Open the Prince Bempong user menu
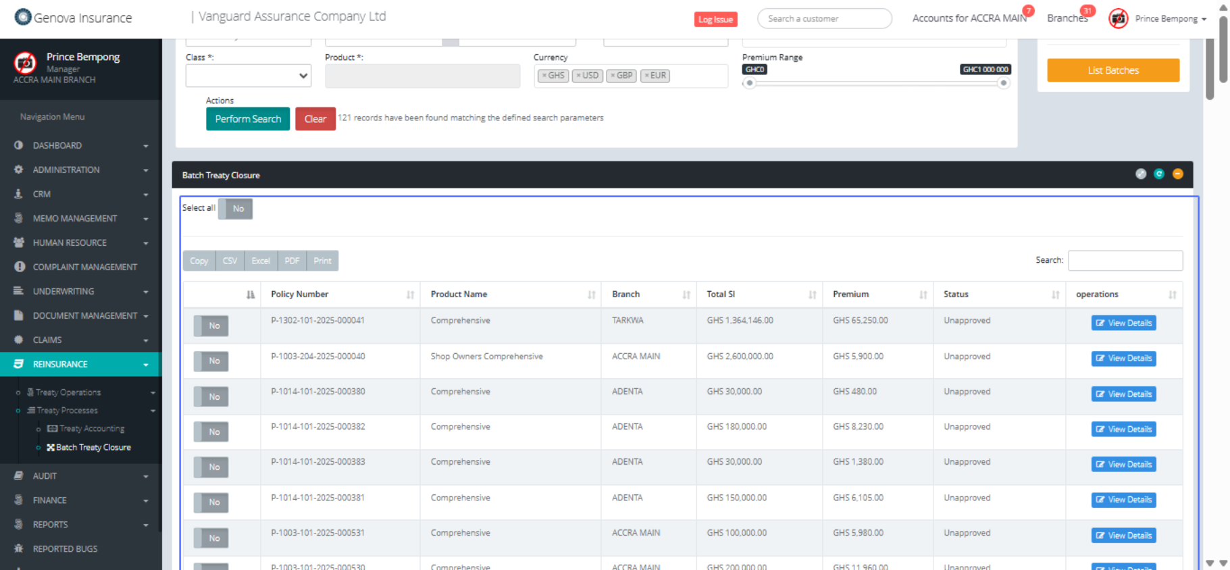This screenshot has height=570, width=1230. point(1171,19)
